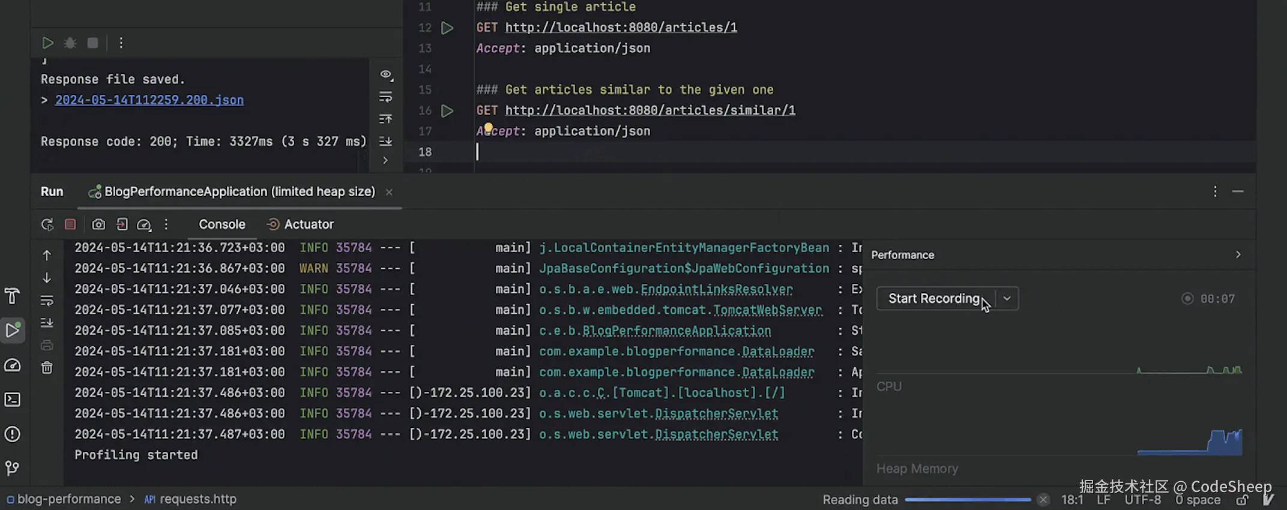Click 'Response code: 200' line in response
The height and width of the screenshot is (510, 1287).
pyautogui.click(x=203, y=142)
